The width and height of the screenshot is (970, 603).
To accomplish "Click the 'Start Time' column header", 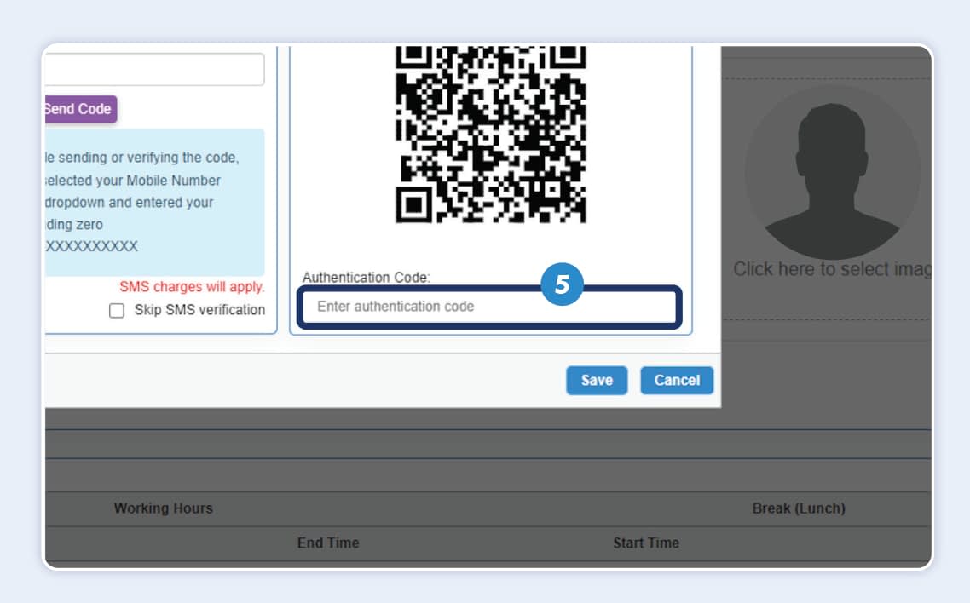I will pos(646,543).
